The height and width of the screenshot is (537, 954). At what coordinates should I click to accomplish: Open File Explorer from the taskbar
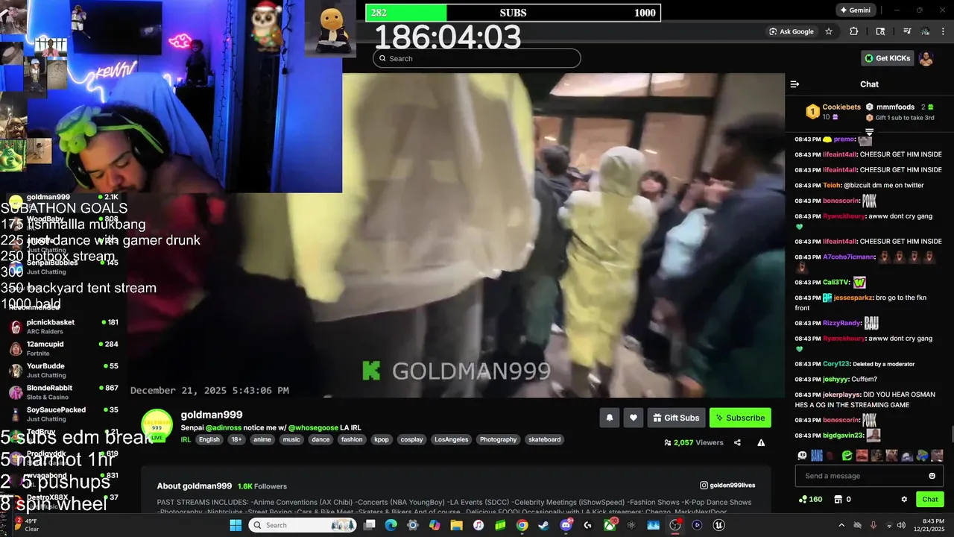[x=456, y=525]
